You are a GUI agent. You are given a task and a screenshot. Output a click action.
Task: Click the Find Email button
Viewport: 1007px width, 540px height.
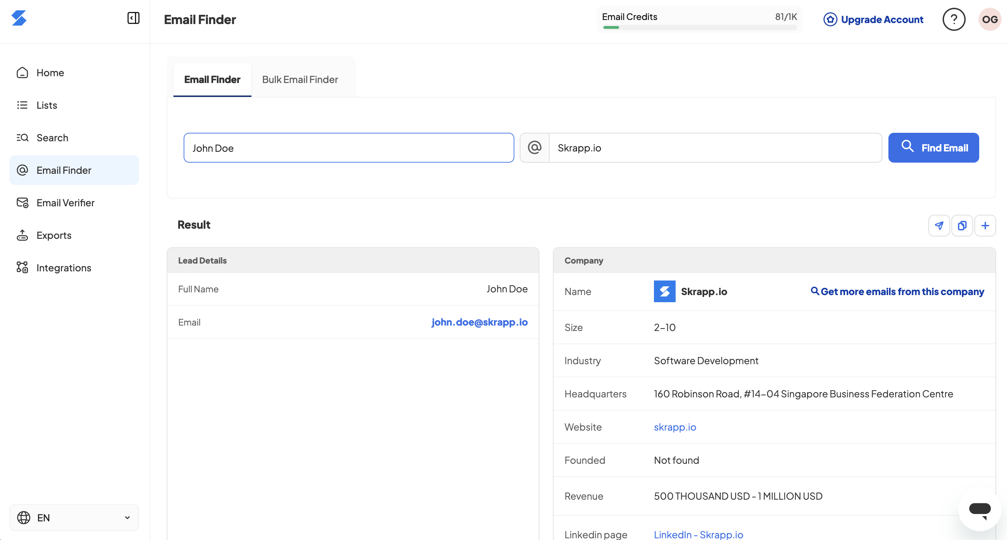point(933,148)
